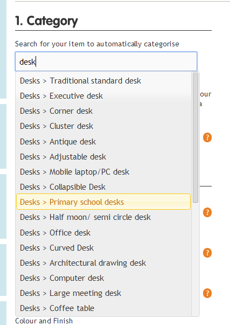The width and height of the screenshot is (230, 325).
Task: Pick the 'Corner desk' option
Action: (103, 111)
